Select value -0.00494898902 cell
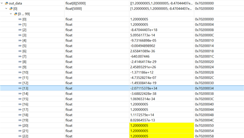 coord(143,46)
